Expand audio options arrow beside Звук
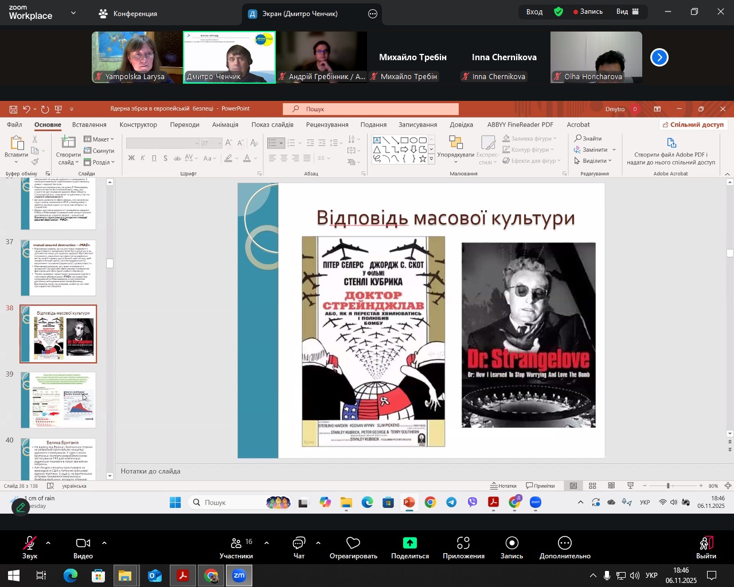Viewport: 734px width, 587px height. click(48, 543)
